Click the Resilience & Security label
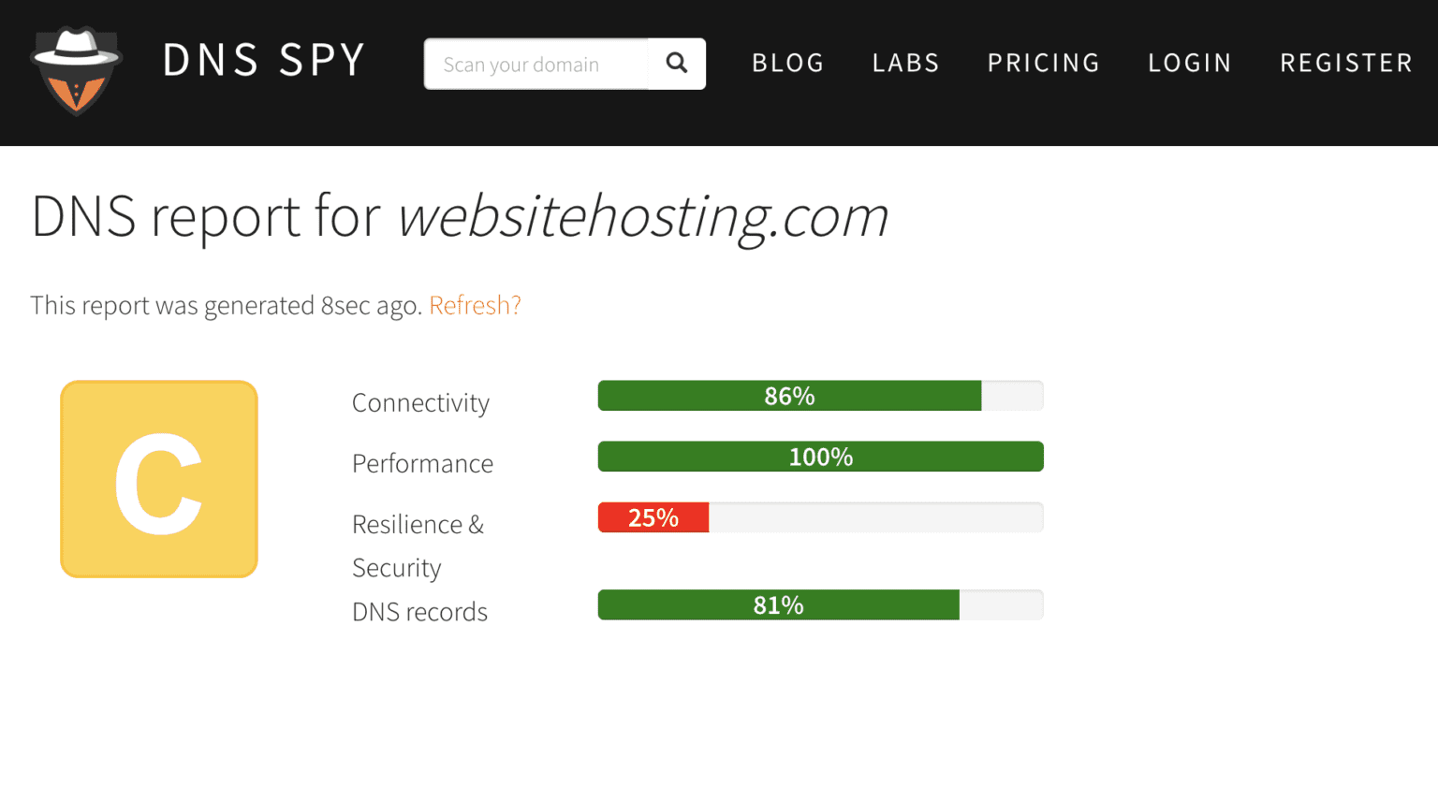Image resolution: width=1438 pixels, height=785 pixels. 418,545
